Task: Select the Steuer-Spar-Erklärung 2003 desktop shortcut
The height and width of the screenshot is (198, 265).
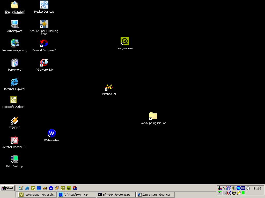Action: [44, 28]
